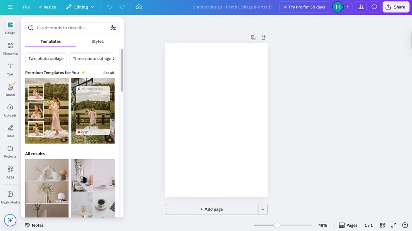The image size is (412, 231).
Task: Open the Resize menu
Action: coord(47,7)
